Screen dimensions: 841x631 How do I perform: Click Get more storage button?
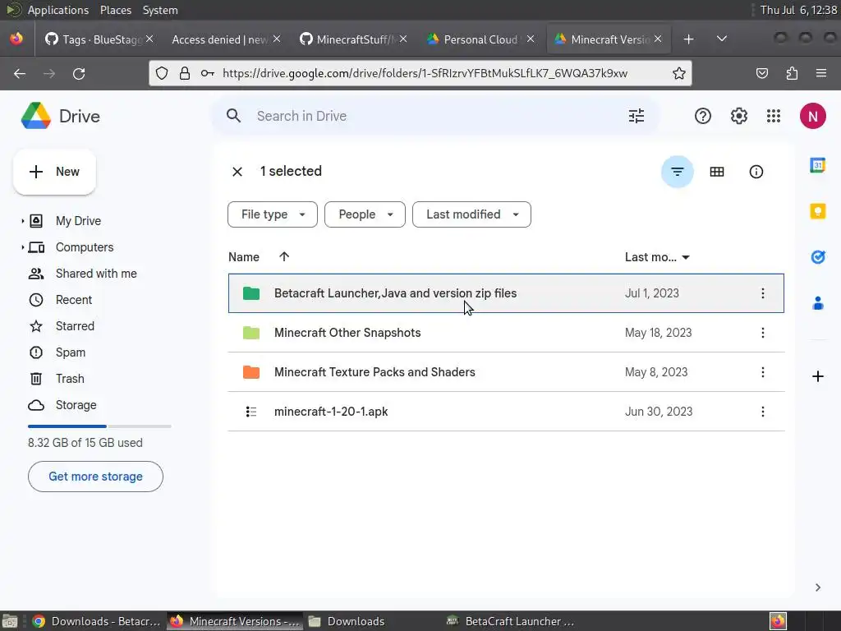click(95, 477)
